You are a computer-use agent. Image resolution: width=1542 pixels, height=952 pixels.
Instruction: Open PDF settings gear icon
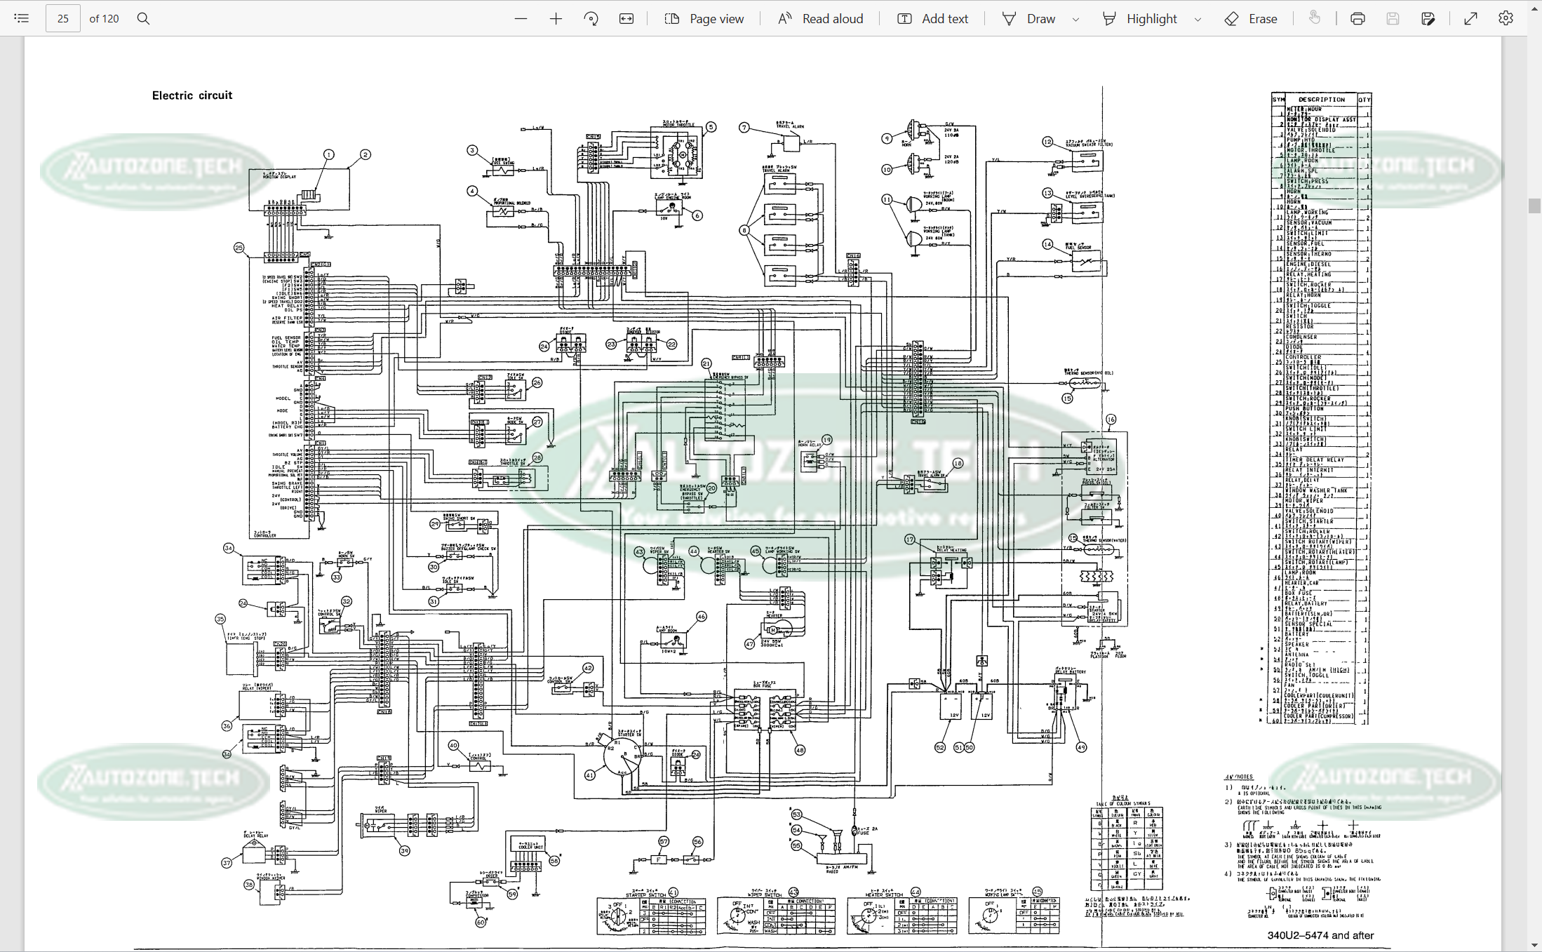(1506, 19)
